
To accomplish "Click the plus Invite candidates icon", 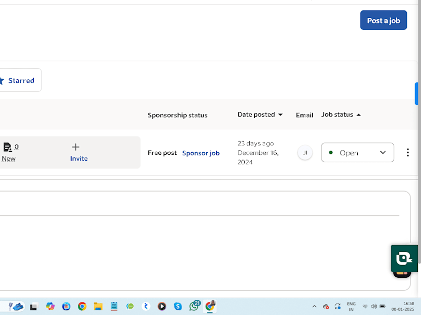I will pos(76,147).
